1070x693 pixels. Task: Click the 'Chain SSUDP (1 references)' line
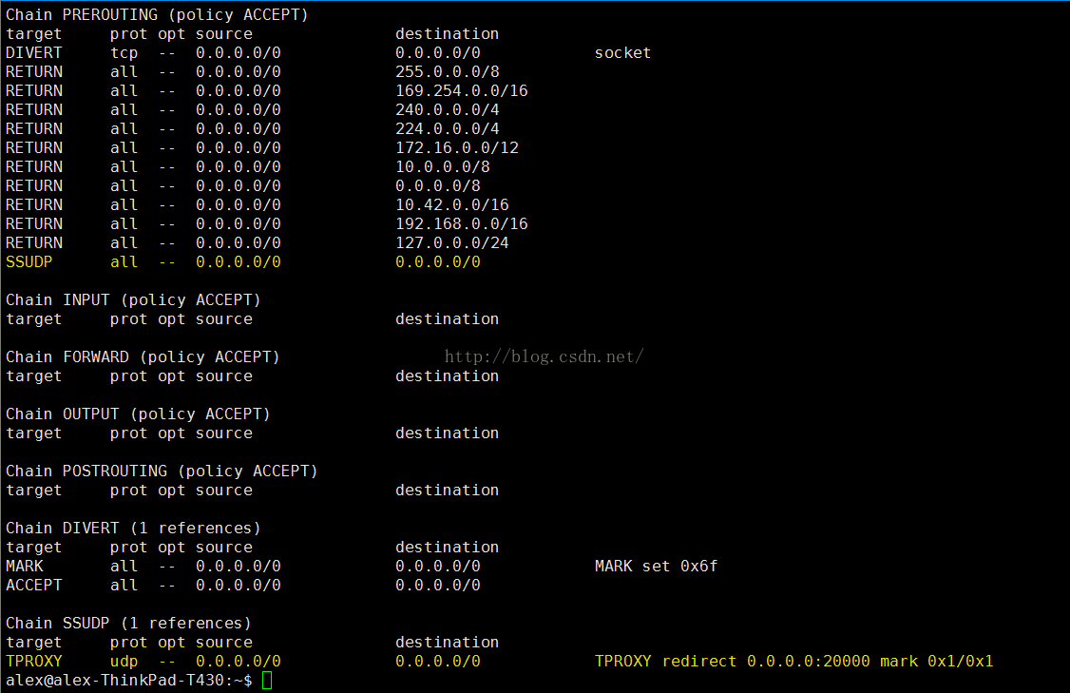click(x=128, y=624)
